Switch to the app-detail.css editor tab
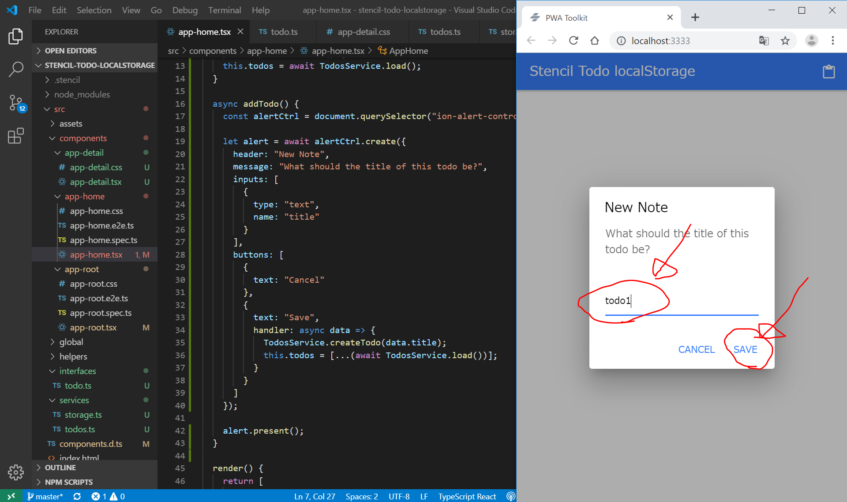The height and width of the screenshot is (502, 847). pyautogui.click(x=364, y=32)
